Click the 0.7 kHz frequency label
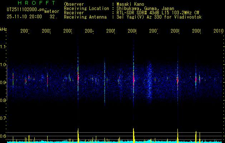Viewport: 225px width, 143px height. (x=3, y=118)
